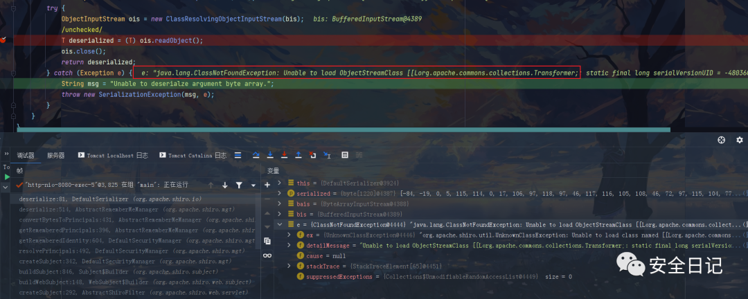
Task: Click 'throw new SerializationException' line
Action: point(138,94)
